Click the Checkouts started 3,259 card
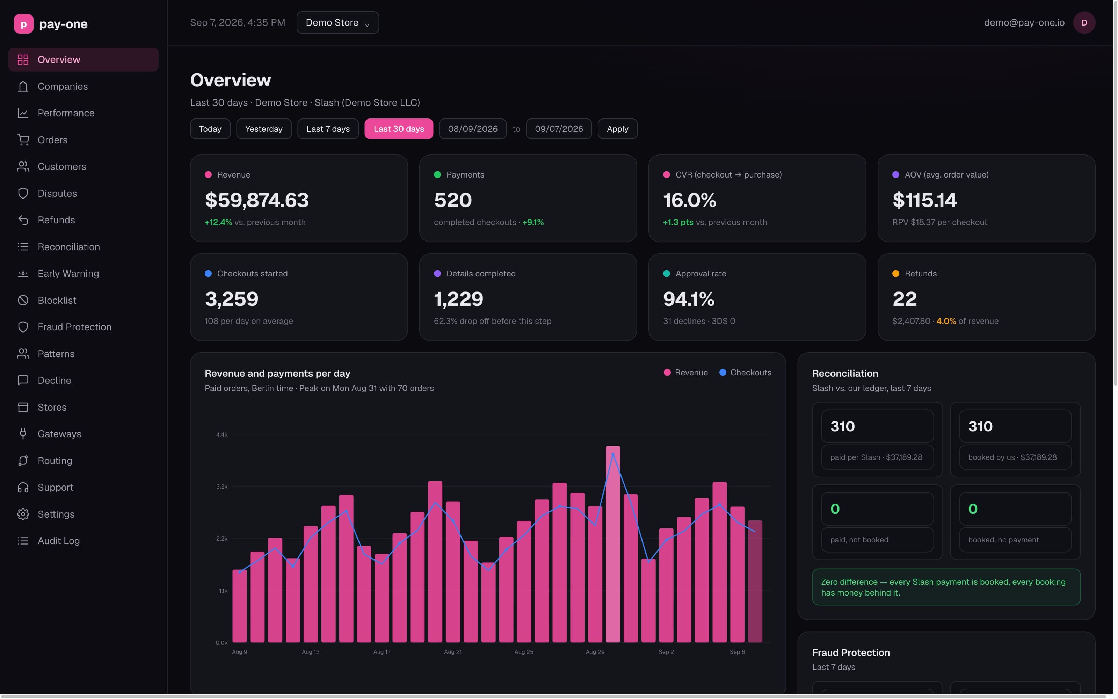1118x699 pixels. tap(299, 297)
